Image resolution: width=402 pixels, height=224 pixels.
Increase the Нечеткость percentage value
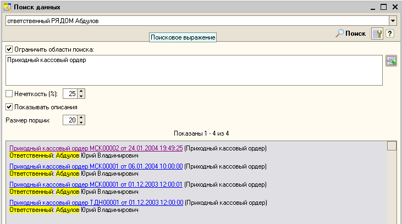[81, 91]
